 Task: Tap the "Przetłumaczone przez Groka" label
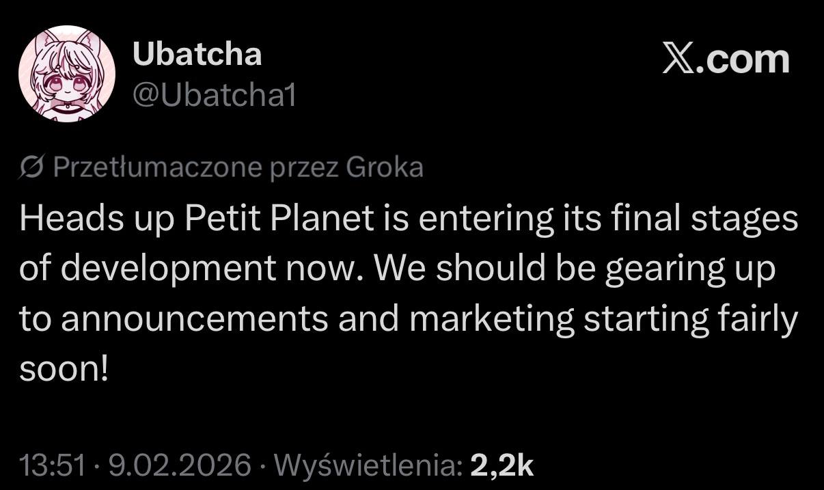click(x=237, y=167)
